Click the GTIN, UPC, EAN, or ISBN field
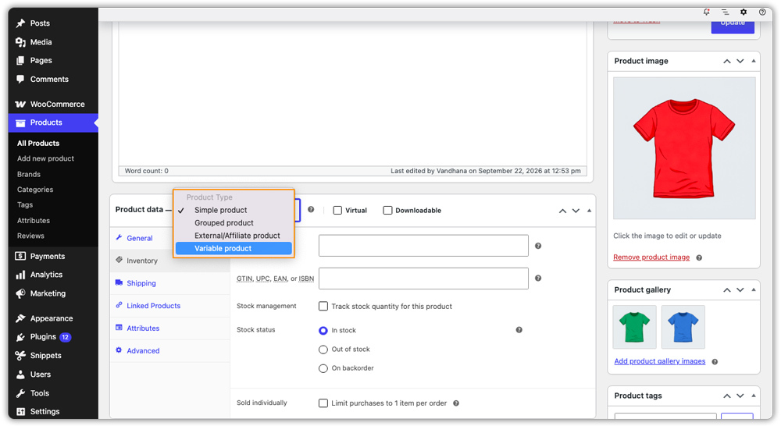Image resolution: width=781 pixels, height=426 pixels. click(x=423, y=279)
